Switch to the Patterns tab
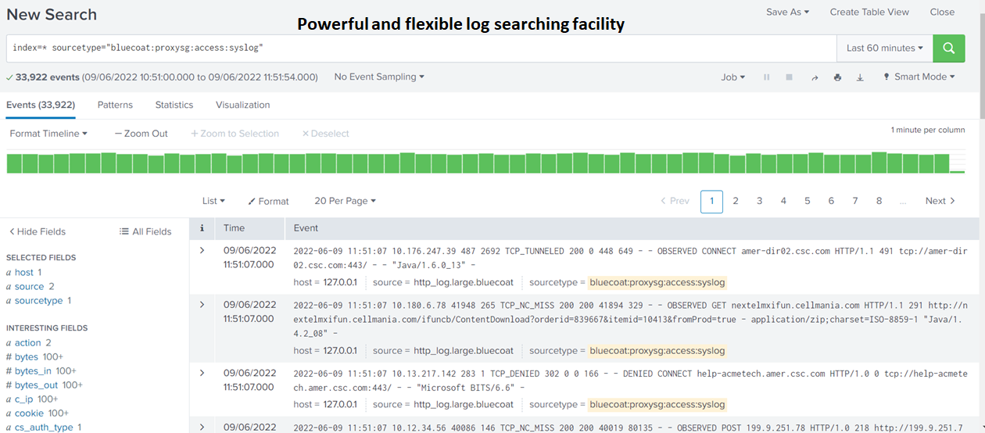Viewport: 985px width, 433px height. point(115,105)
